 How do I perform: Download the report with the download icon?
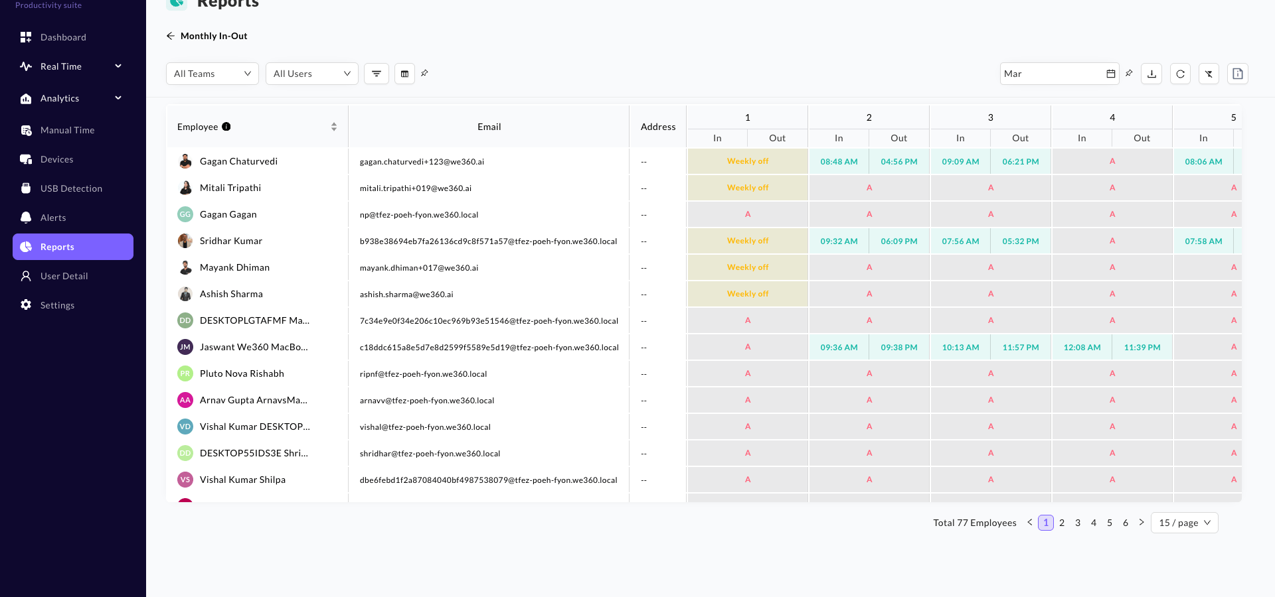(1151, 74)
